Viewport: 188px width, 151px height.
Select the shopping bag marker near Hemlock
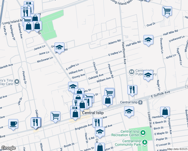(x=165, y=112)
